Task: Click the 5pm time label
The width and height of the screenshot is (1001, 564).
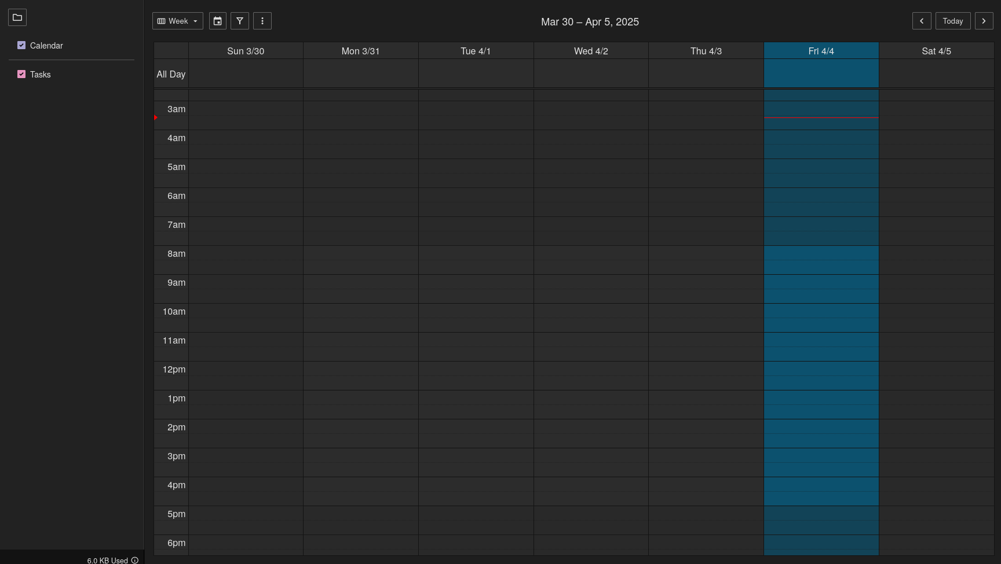Action: pyautogui.click(x=176, y=514)
